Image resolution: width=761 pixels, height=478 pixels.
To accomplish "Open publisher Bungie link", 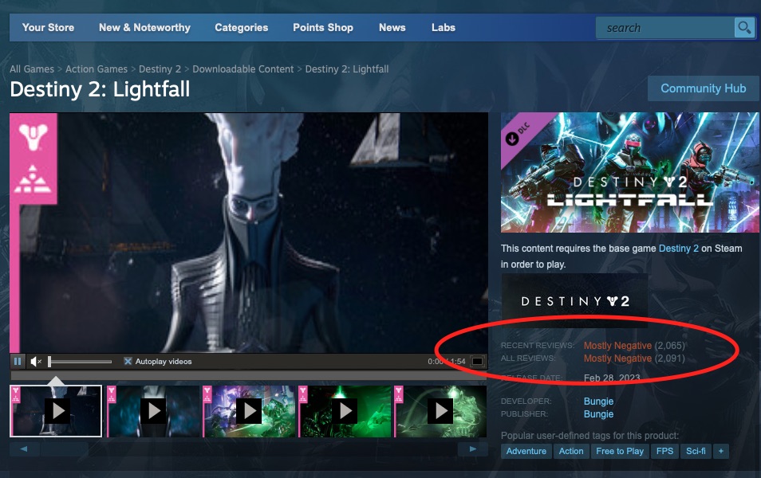I will tap(598, 414).
